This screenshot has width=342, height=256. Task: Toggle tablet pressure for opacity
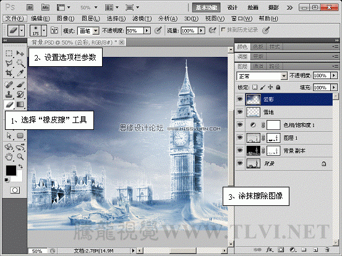click(x=158, y=30)
